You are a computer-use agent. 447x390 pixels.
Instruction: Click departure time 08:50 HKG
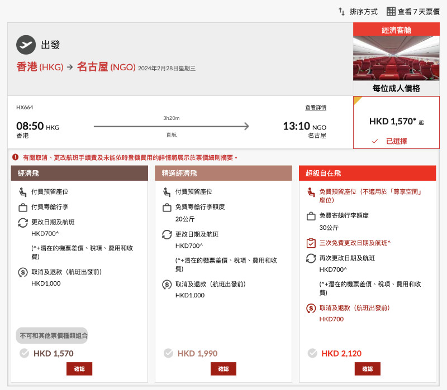point(37,126)
